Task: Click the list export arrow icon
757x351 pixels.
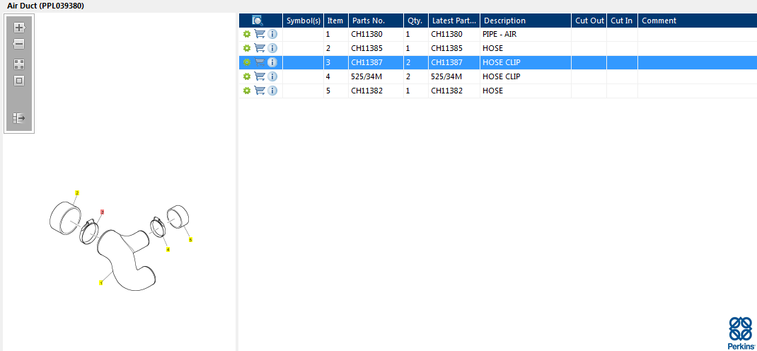Action: pos(19,117)
